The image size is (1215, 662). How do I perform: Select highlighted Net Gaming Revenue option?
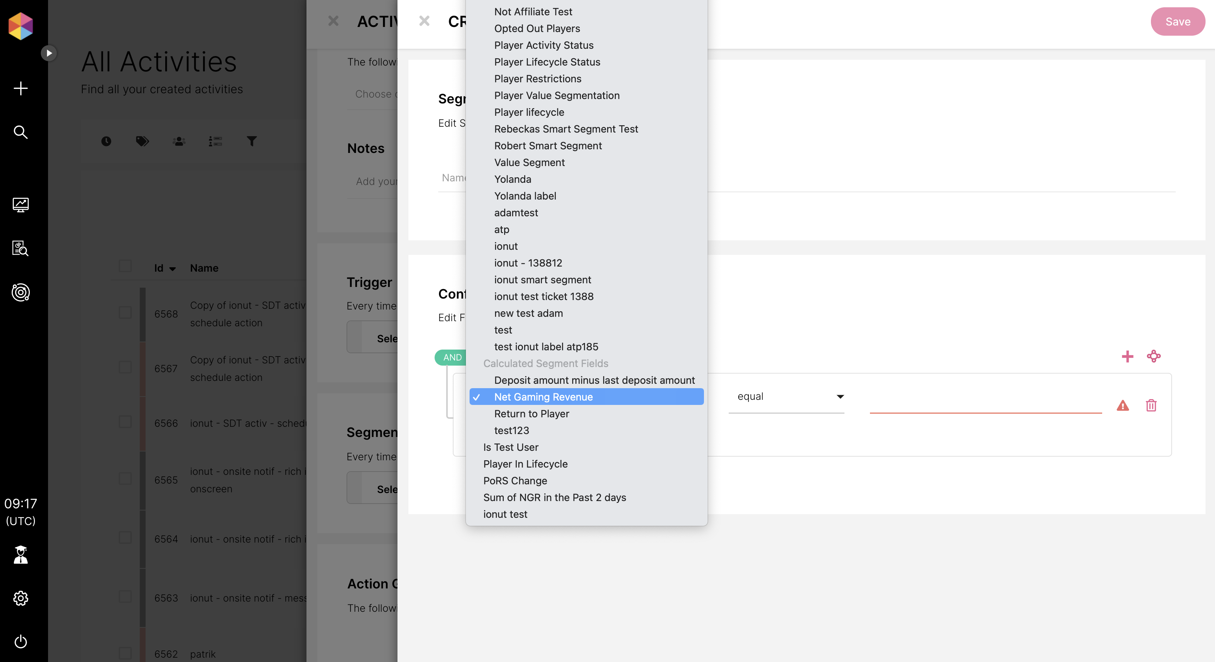(586, 397)
